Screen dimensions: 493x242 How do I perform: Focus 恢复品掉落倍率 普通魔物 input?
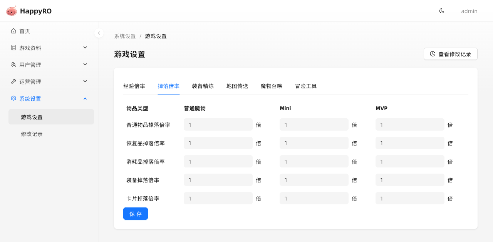[218, 143]
